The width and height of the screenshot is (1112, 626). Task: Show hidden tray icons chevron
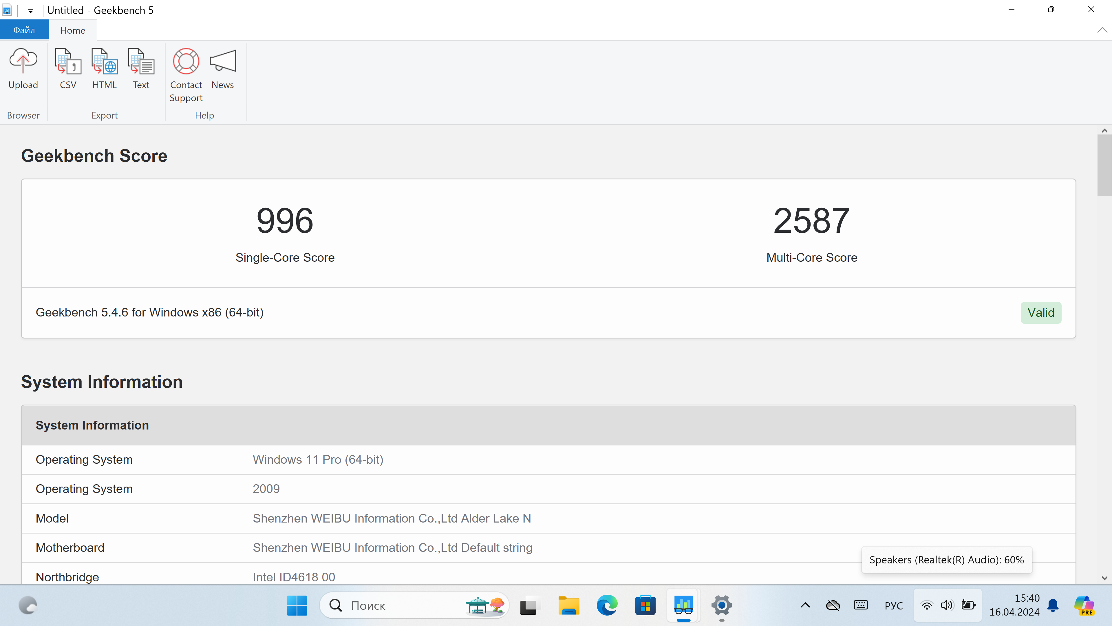click(x=805, y=605)
